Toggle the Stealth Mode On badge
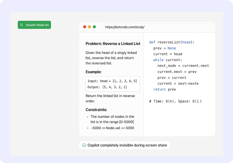The width and height of the screenshot is (233, 163). click(x=34, y=25)
